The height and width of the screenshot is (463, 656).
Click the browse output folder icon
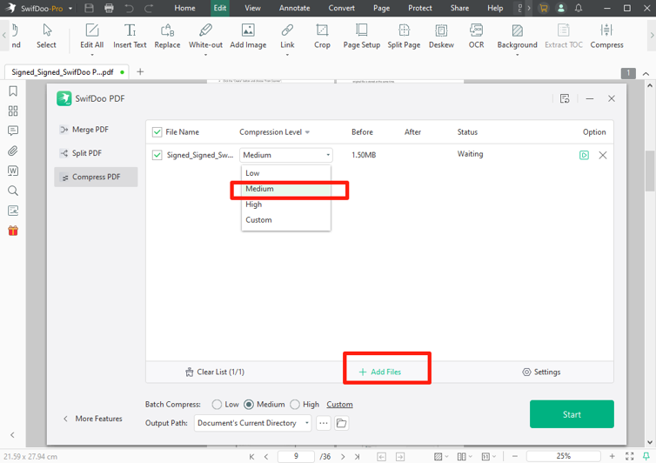click(x=342, y=423)
